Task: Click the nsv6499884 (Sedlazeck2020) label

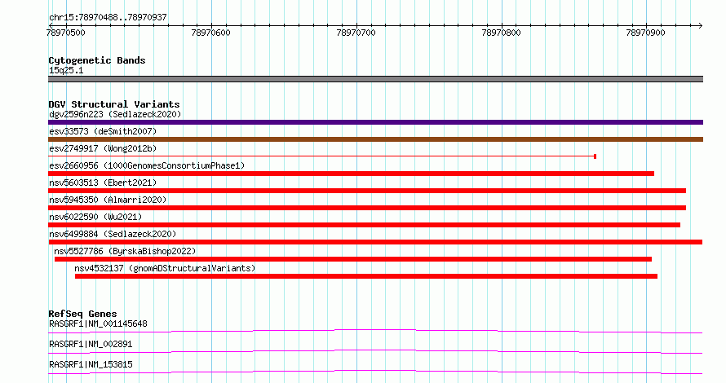Action: (113, 234)
